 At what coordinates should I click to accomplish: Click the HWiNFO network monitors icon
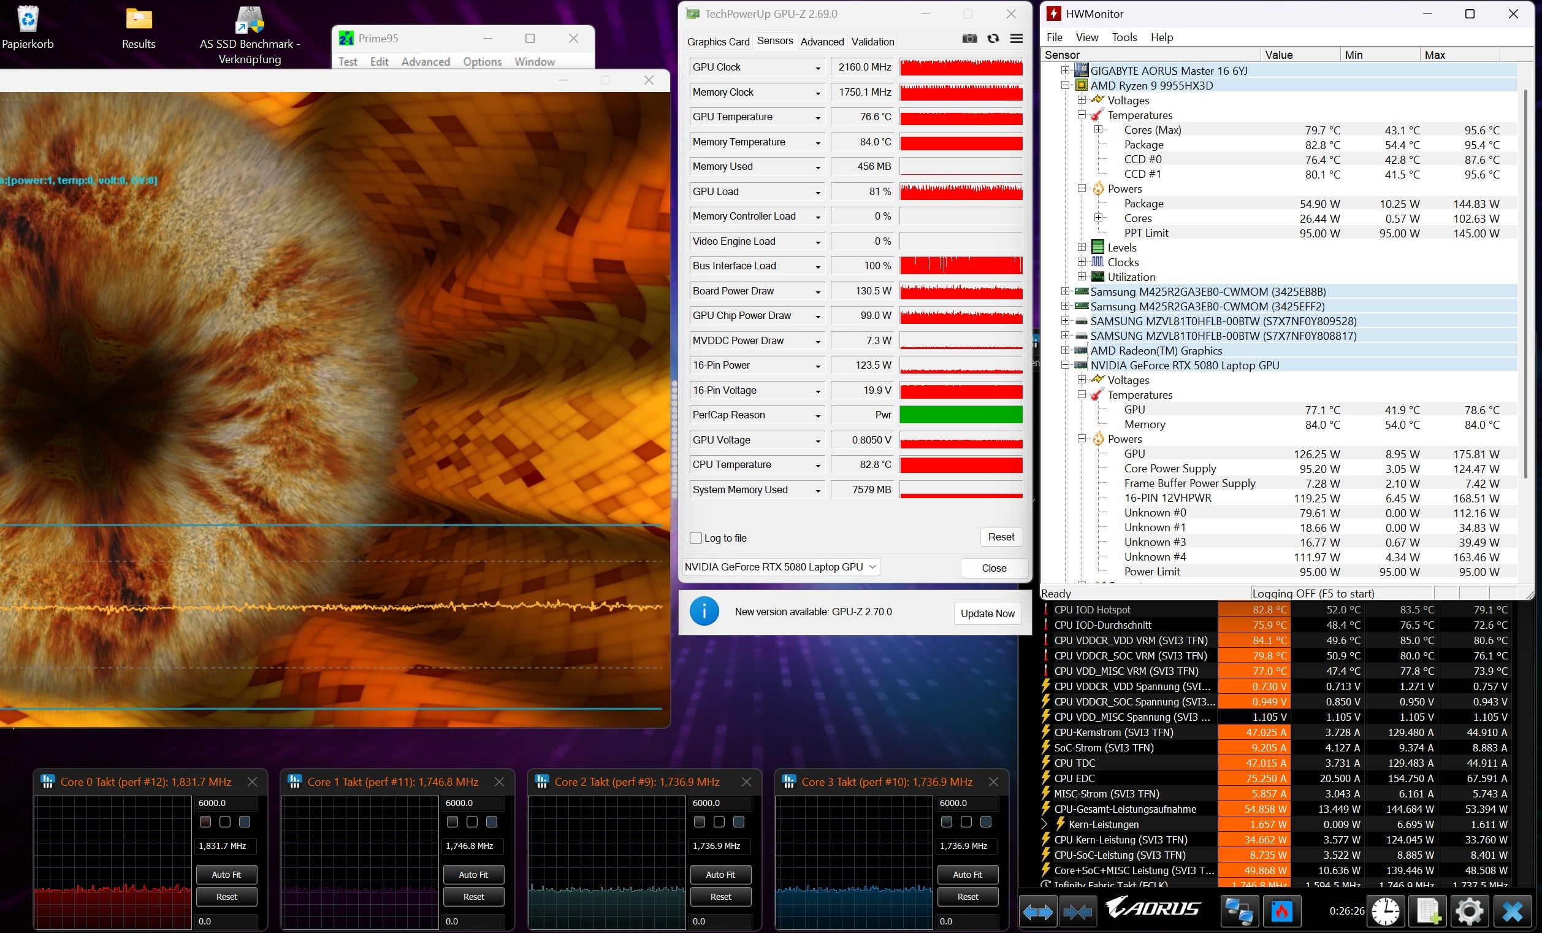coord(1239,911)
